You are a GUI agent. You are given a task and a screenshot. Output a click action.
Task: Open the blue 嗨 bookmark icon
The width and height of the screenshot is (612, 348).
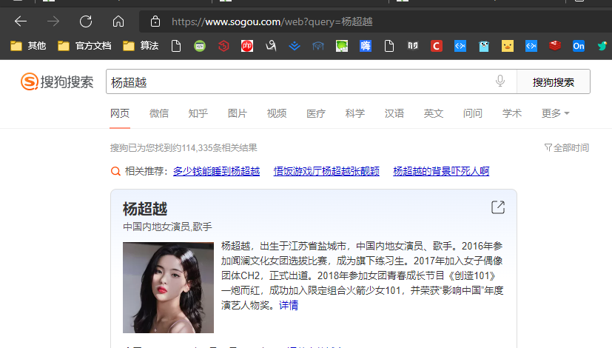[366, 46]
